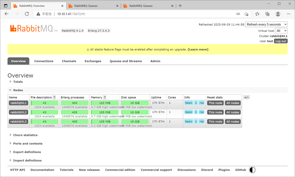Open the Virtual host dropdown
The width and height of the screenshot is (295, 177).
click(281, 31)
